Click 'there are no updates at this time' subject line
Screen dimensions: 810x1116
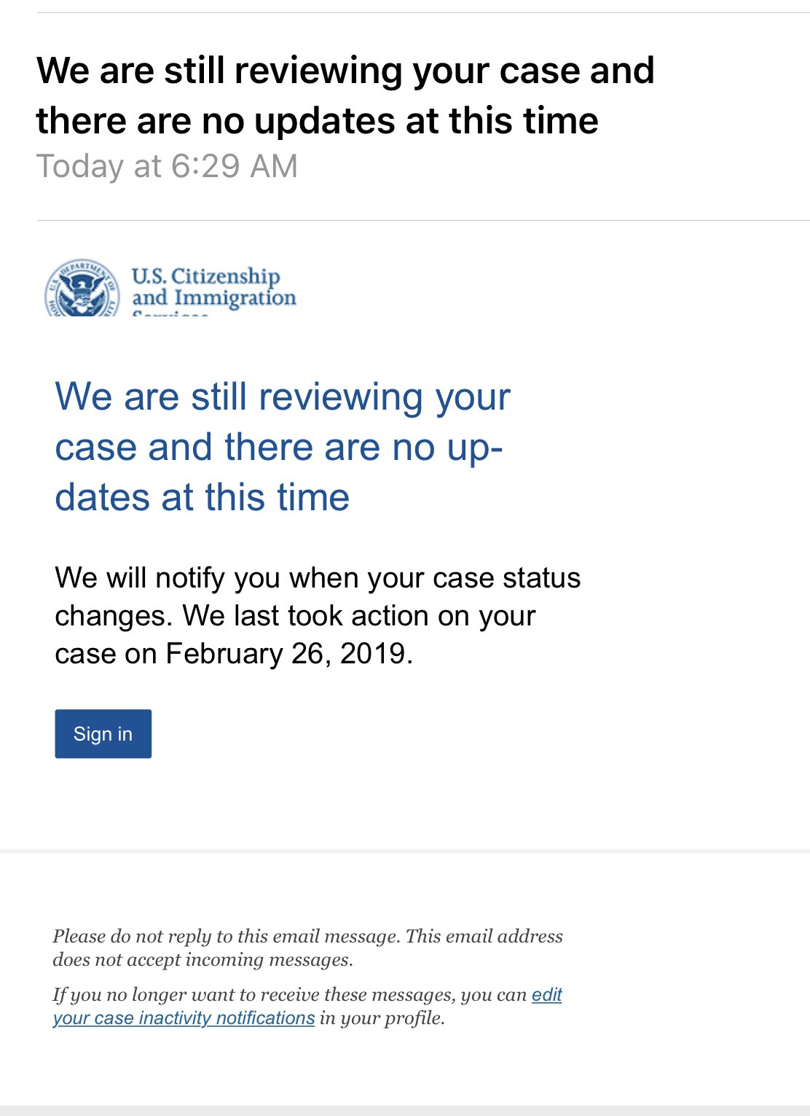tap(317, 120)
